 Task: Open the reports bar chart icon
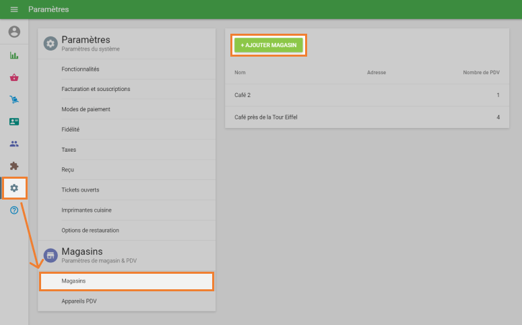[14, 55]
